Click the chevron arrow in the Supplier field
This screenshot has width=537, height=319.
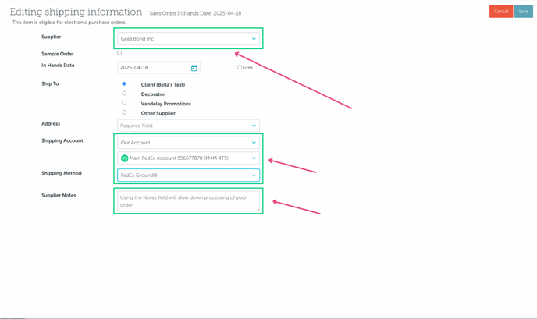pyautogui.click(x=254, y=39)
